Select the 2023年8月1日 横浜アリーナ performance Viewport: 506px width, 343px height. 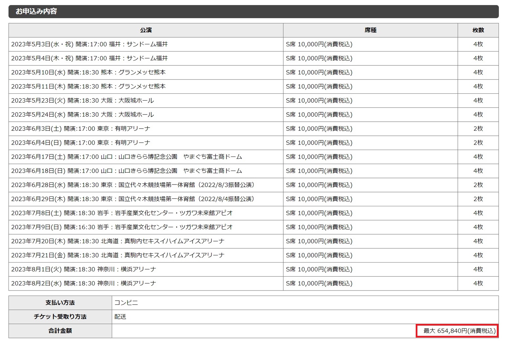coord(84,269)
